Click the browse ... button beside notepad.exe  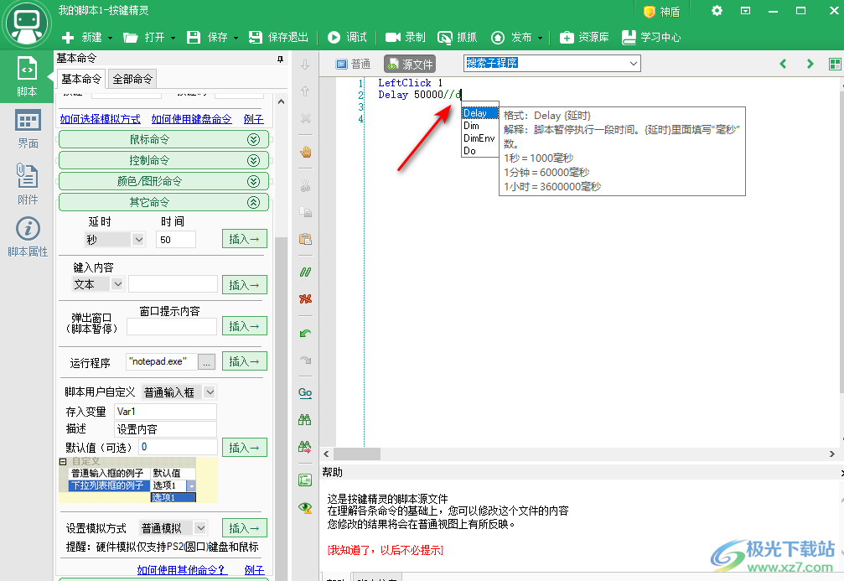(x=206, y=362)
